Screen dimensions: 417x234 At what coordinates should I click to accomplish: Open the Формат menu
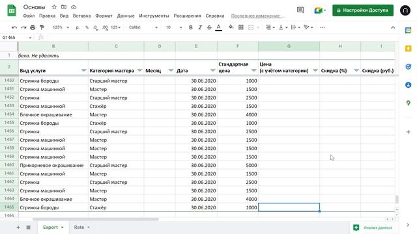[x=104, y=16]
